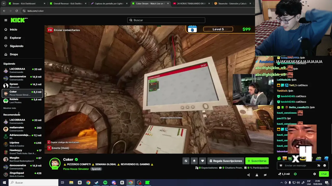The image size is (332, 186).
Task: Close the Coker Stream browser tab
Action: pos(168,4)
